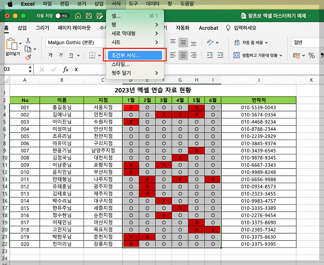Activate the Format Painter brush icon
324x265 pixels.
pos(28,57)
